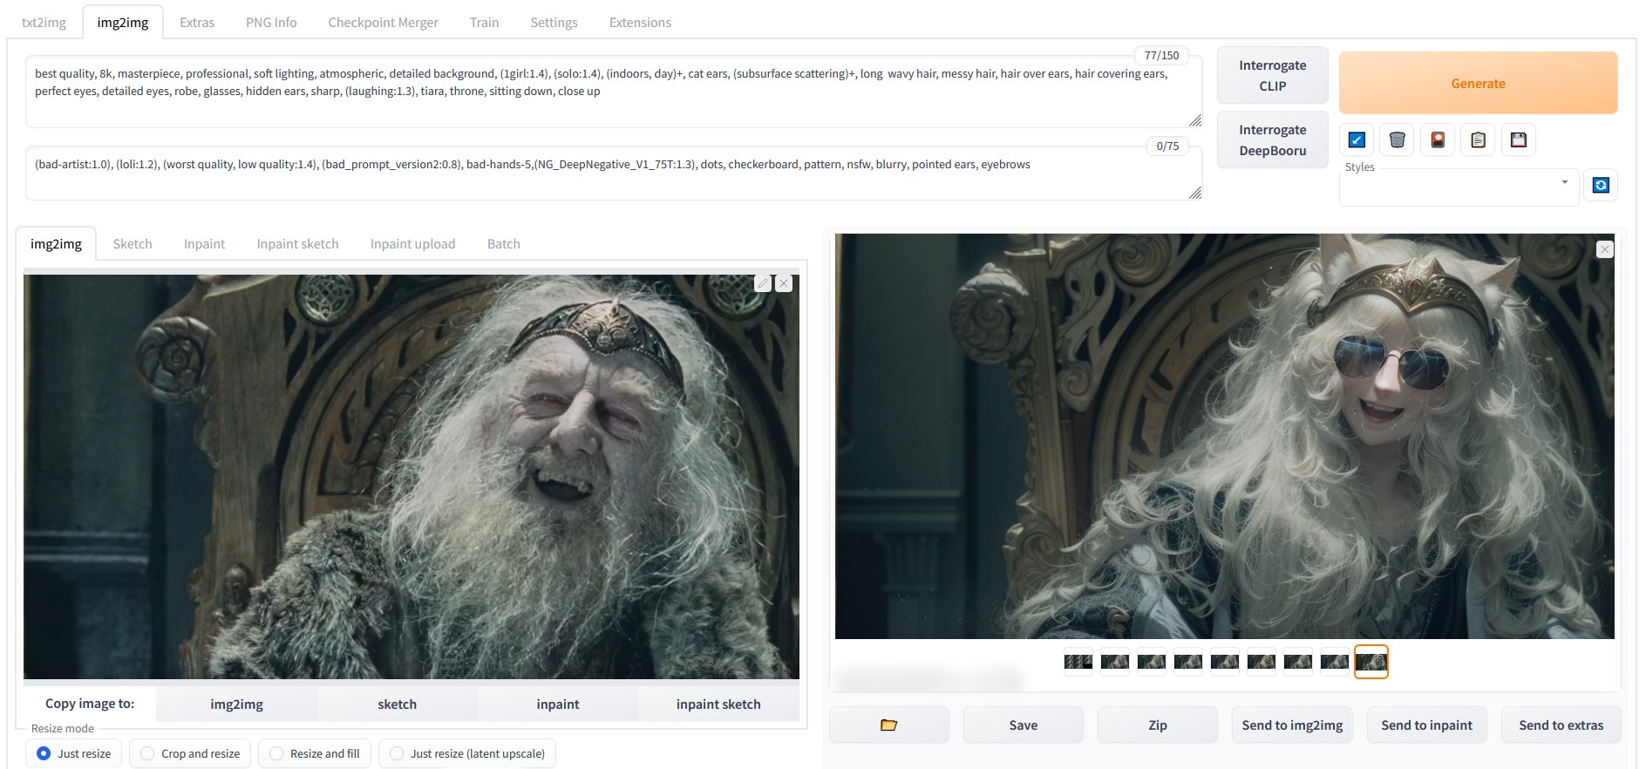Select the fifth gallery thumbnail

coord(1225,662)
